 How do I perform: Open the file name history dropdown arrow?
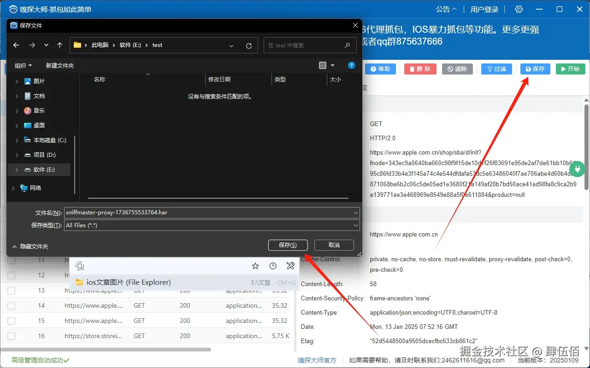355,213
